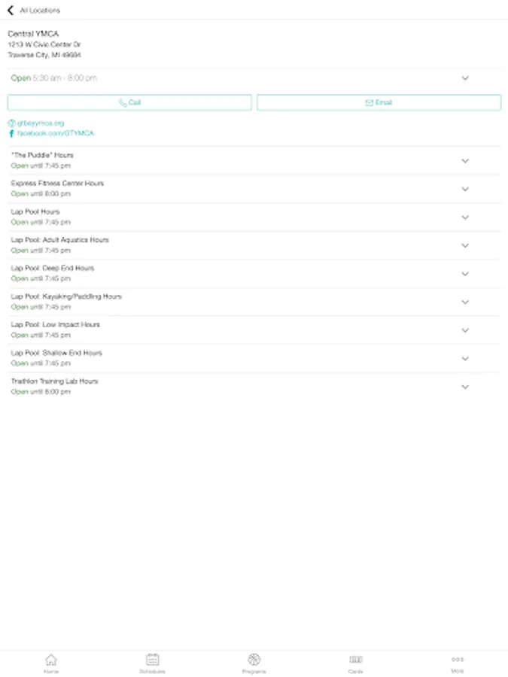The width and height of the screenshot is (508, 677).
Task: Click the globe icon beside website link
Action: pyautogui.click(x=11, y=123)
